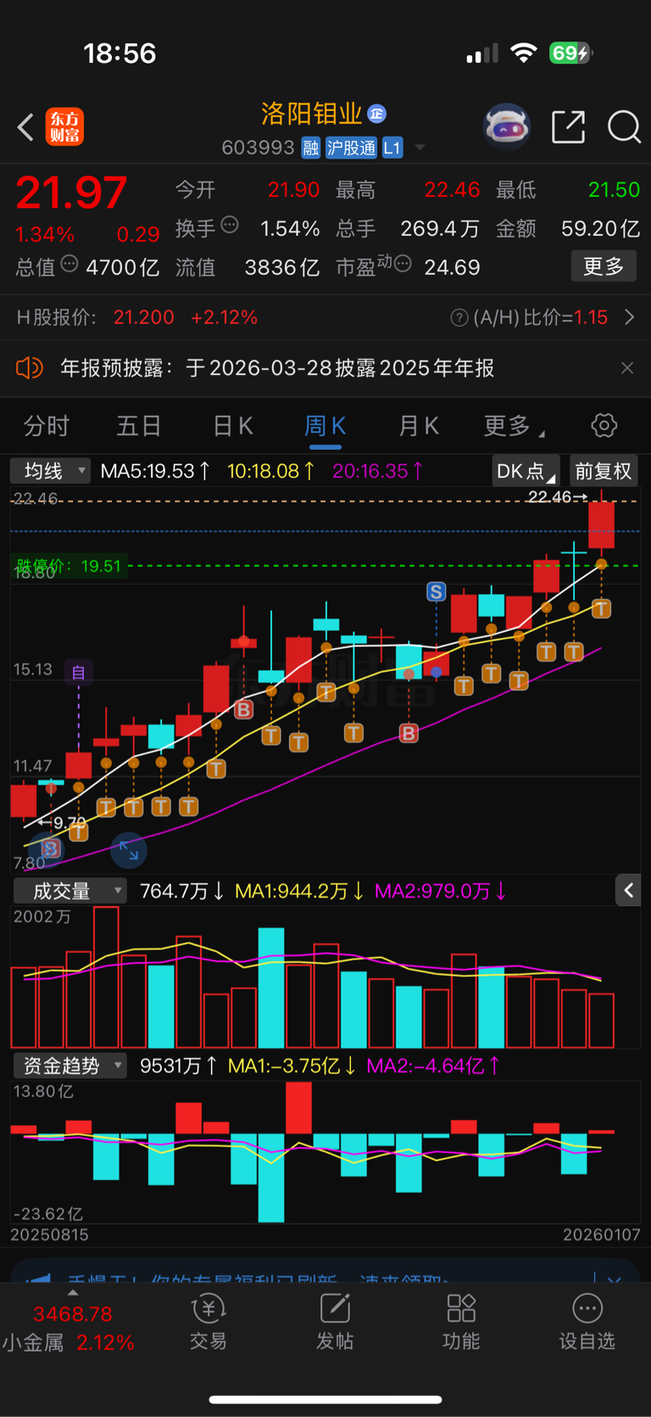Toggle the DK点 signal option
This screenshot has height=1417, width=651.
[526, 471]
